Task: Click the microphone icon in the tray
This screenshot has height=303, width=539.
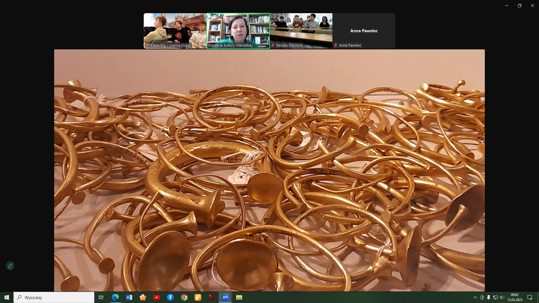Action: click(x=488, y=297)
